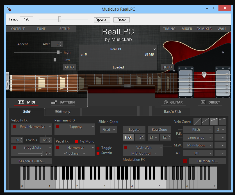Click the Options... button
The image size is (235, 195).
[x=102, y=20]
